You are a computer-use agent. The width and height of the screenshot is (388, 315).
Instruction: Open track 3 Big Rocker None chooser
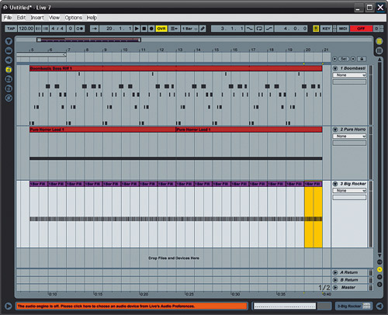tap(349, 191)
